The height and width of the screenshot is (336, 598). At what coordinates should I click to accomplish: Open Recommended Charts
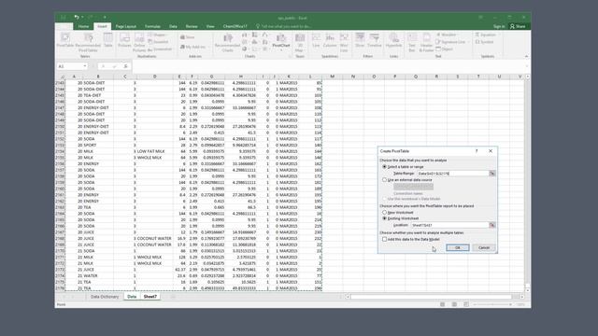tap(228, 42)
